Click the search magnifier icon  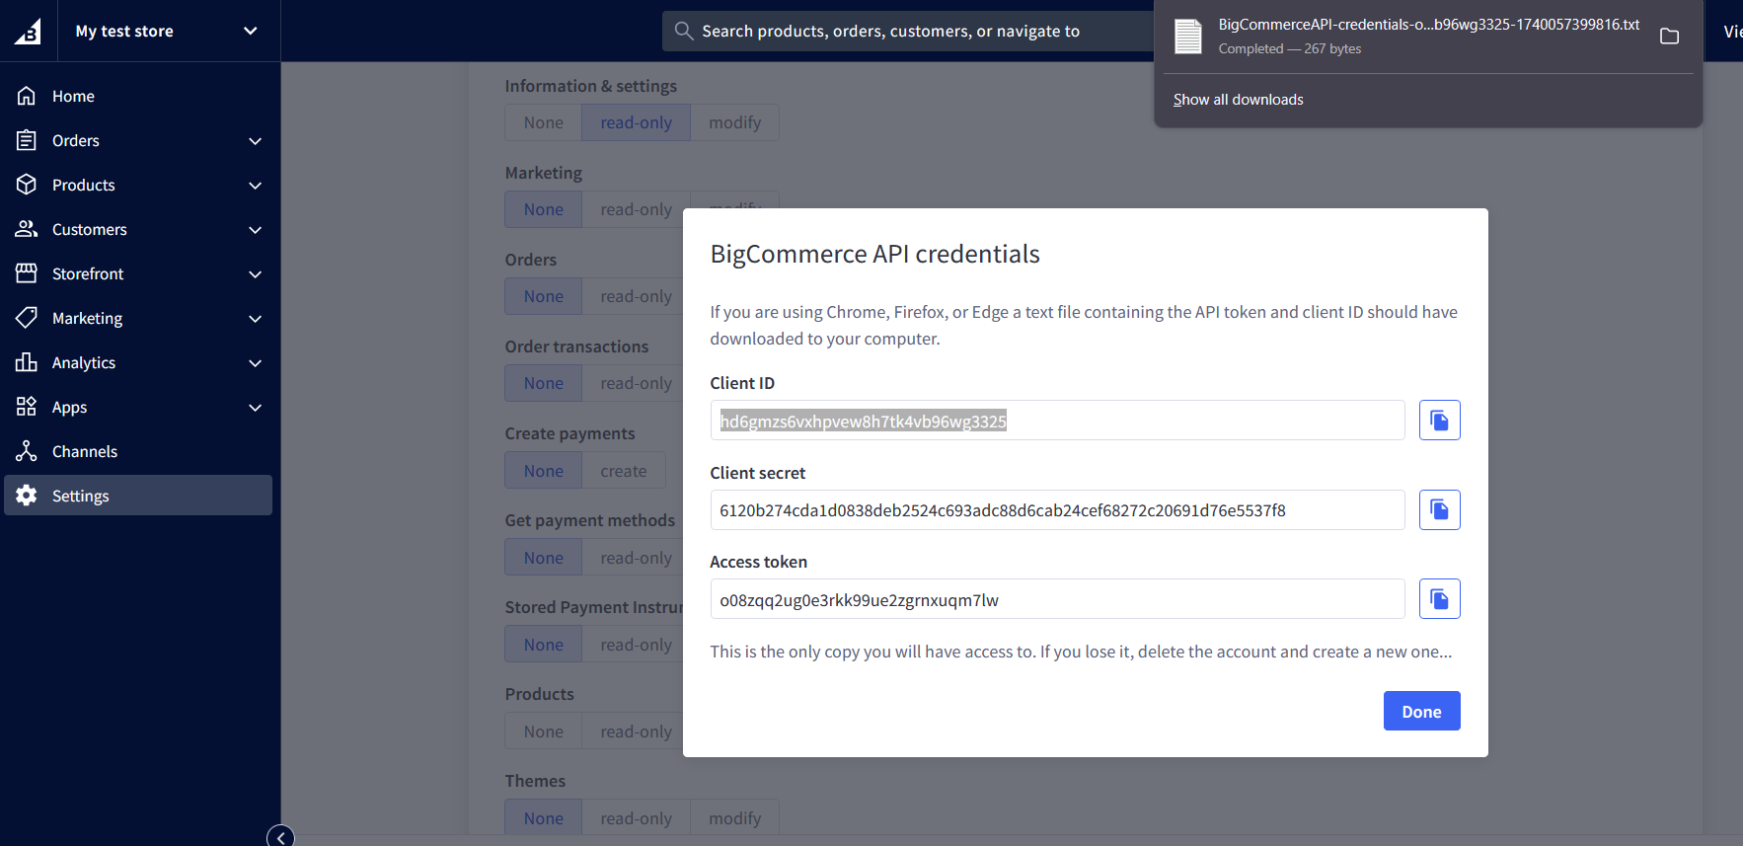(x=683, y=31)
